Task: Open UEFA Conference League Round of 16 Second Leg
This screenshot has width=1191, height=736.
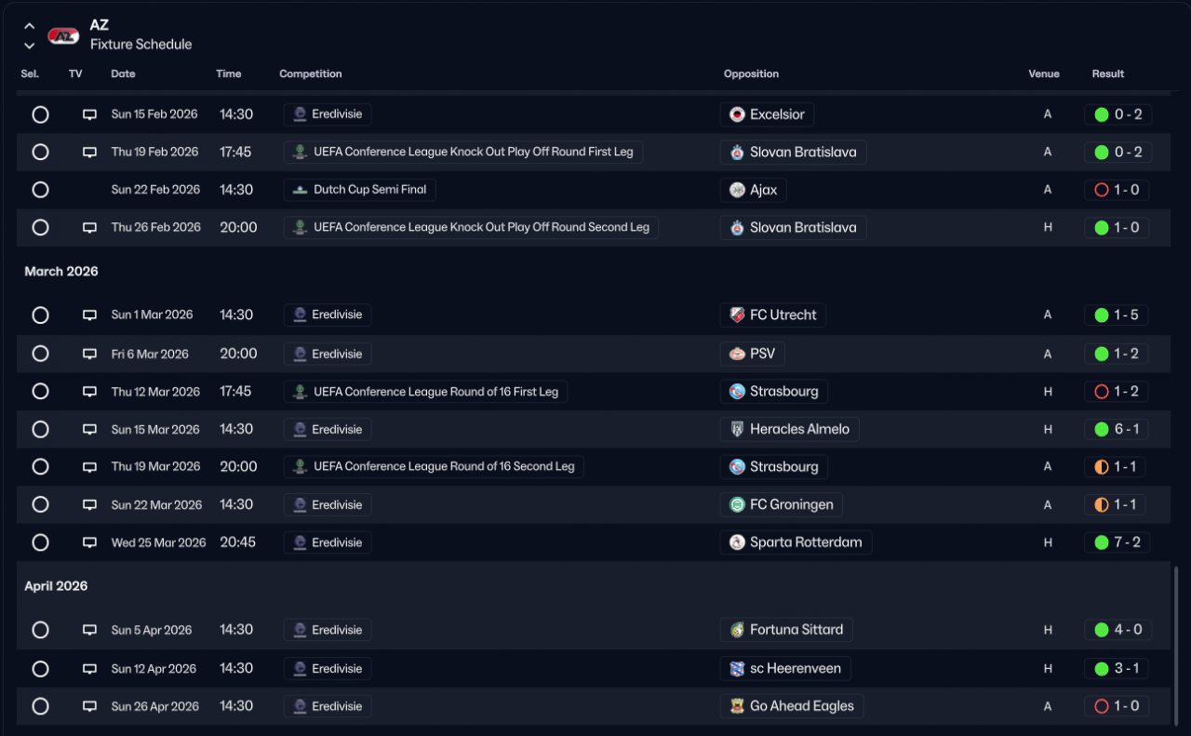Action: coord(443,467)
